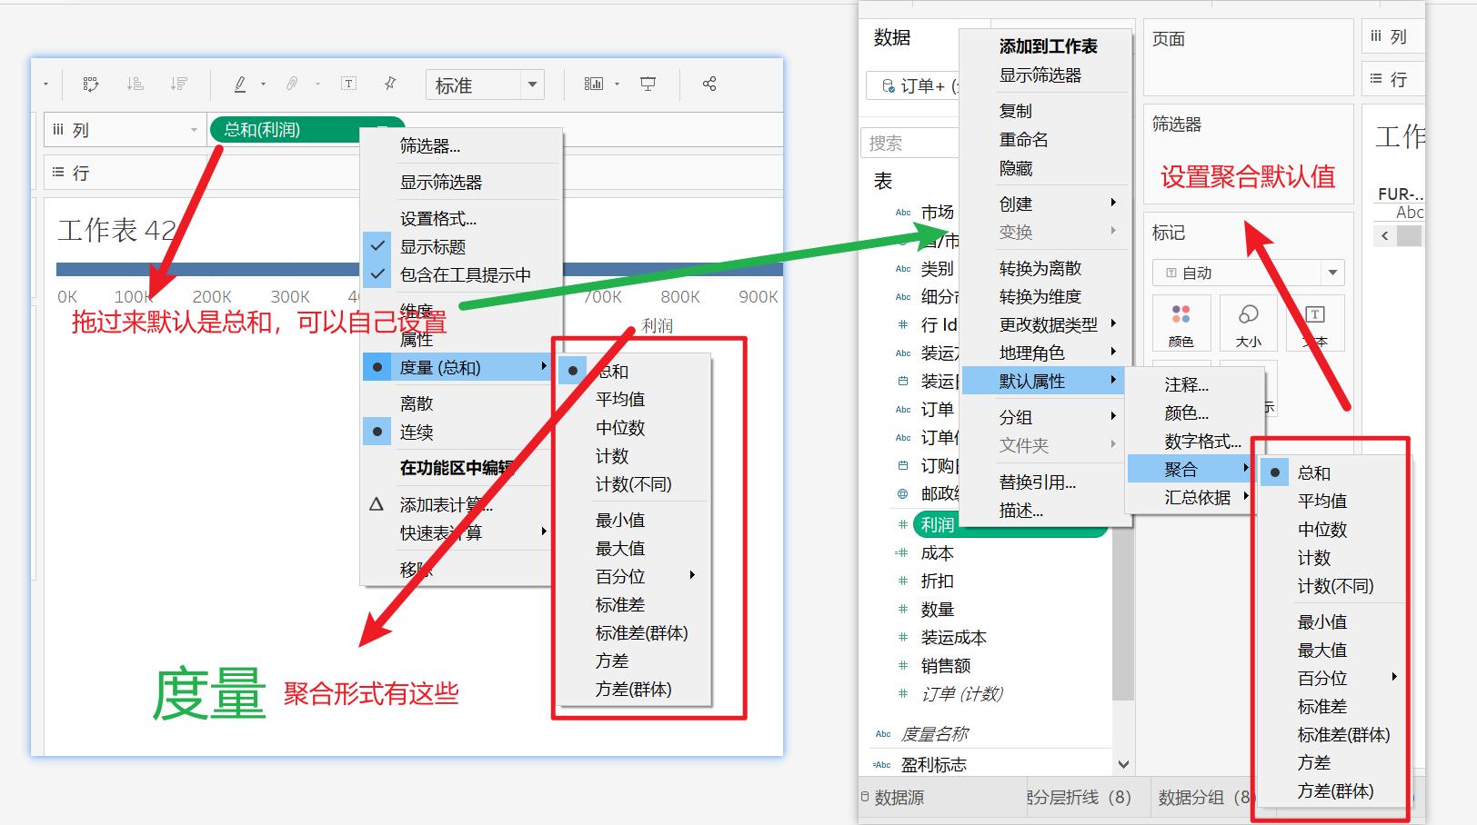Click the worksheet horizontal scroll left arrow
This screenshot has height=825, width=1477.
(1385, 235)
